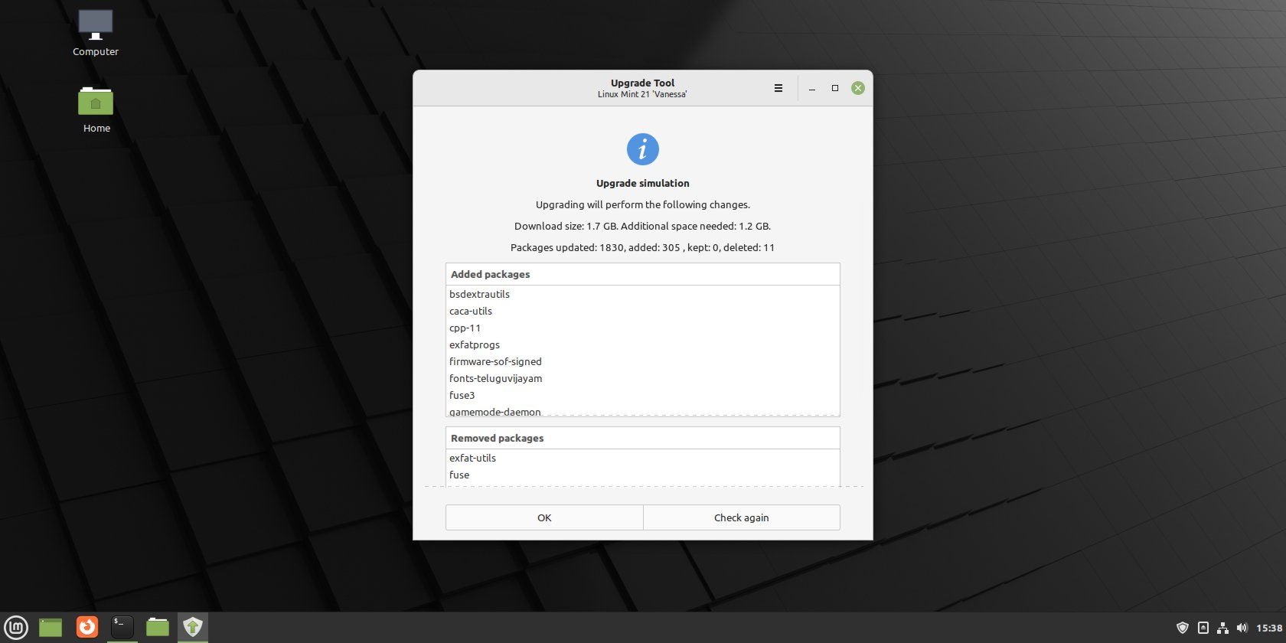Select fuse in Removed packages
1286x643 pixels.
click(x=643, y=475)
